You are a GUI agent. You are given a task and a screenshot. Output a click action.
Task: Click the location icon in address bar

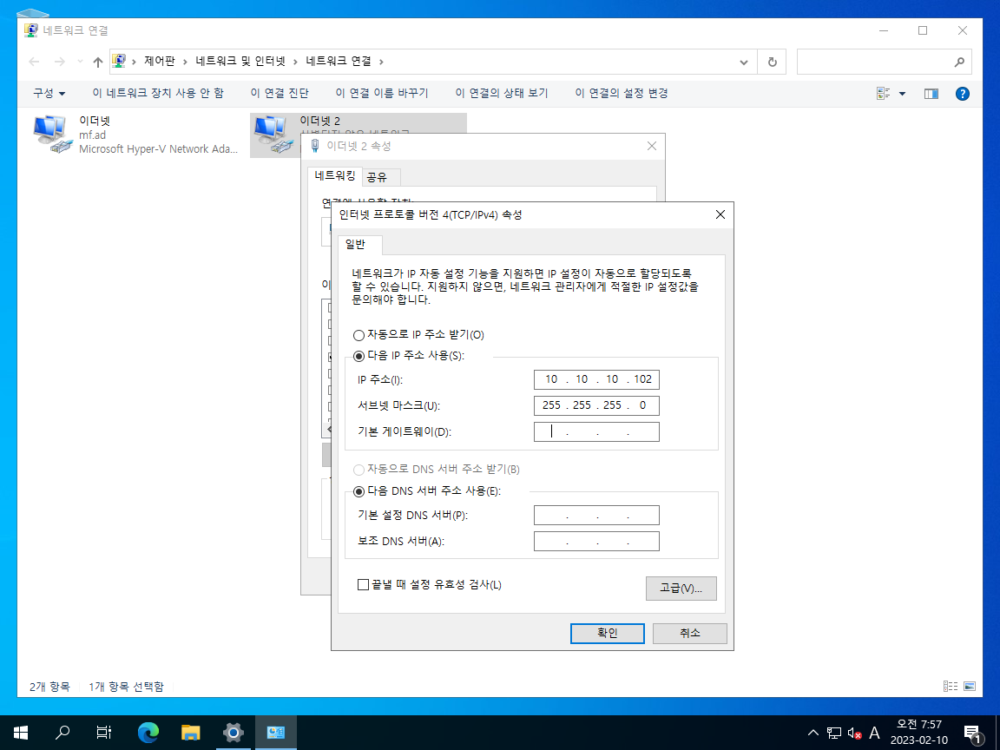[x=119, y=62]
